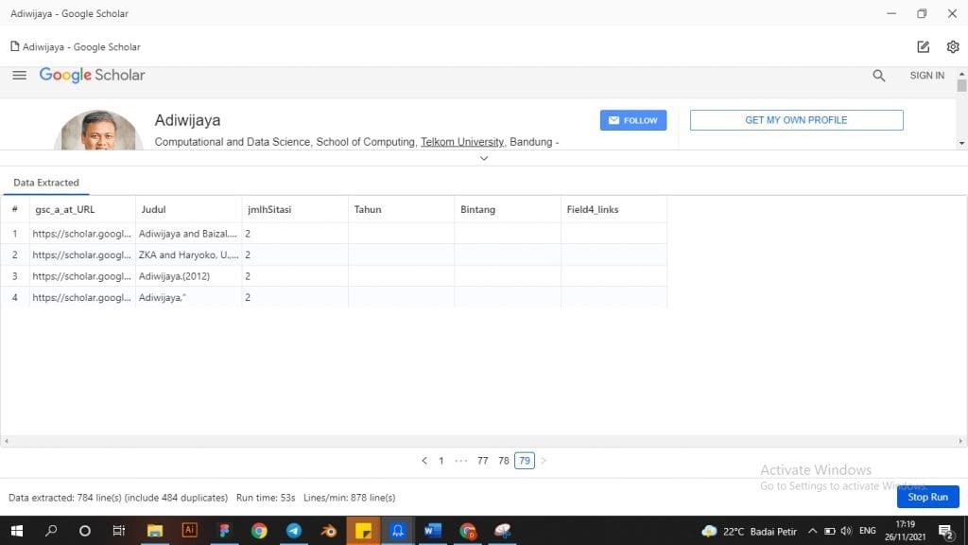Collapse the browser preview with the chevron

(x=484, y=158)
